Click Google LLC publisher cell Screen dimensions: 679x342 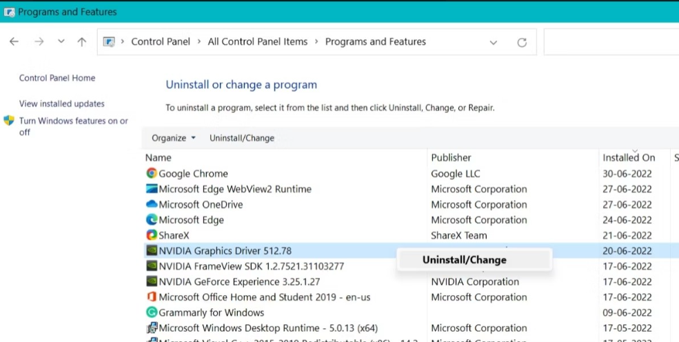(x=456, y=174)
